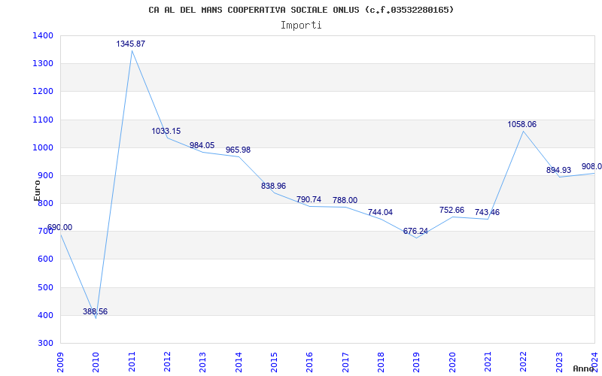Select the 894.93 value label
This screenshot has height=376, width=602.
point(558,170)
